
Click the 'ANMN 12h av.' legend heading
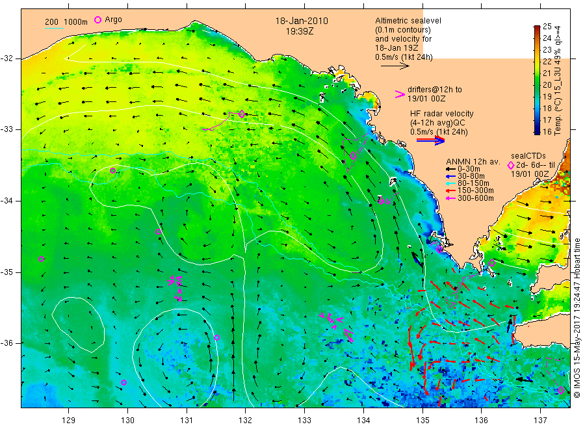click(x=473, y=162)
